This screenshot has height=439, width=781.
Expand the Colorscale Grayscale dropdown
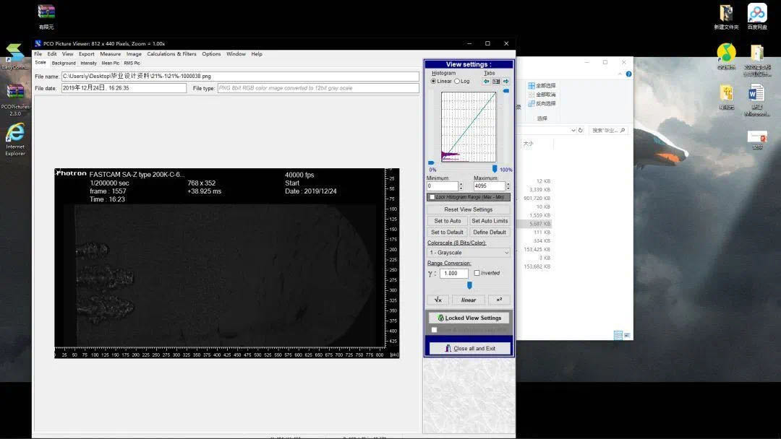[x=505, y=253]
